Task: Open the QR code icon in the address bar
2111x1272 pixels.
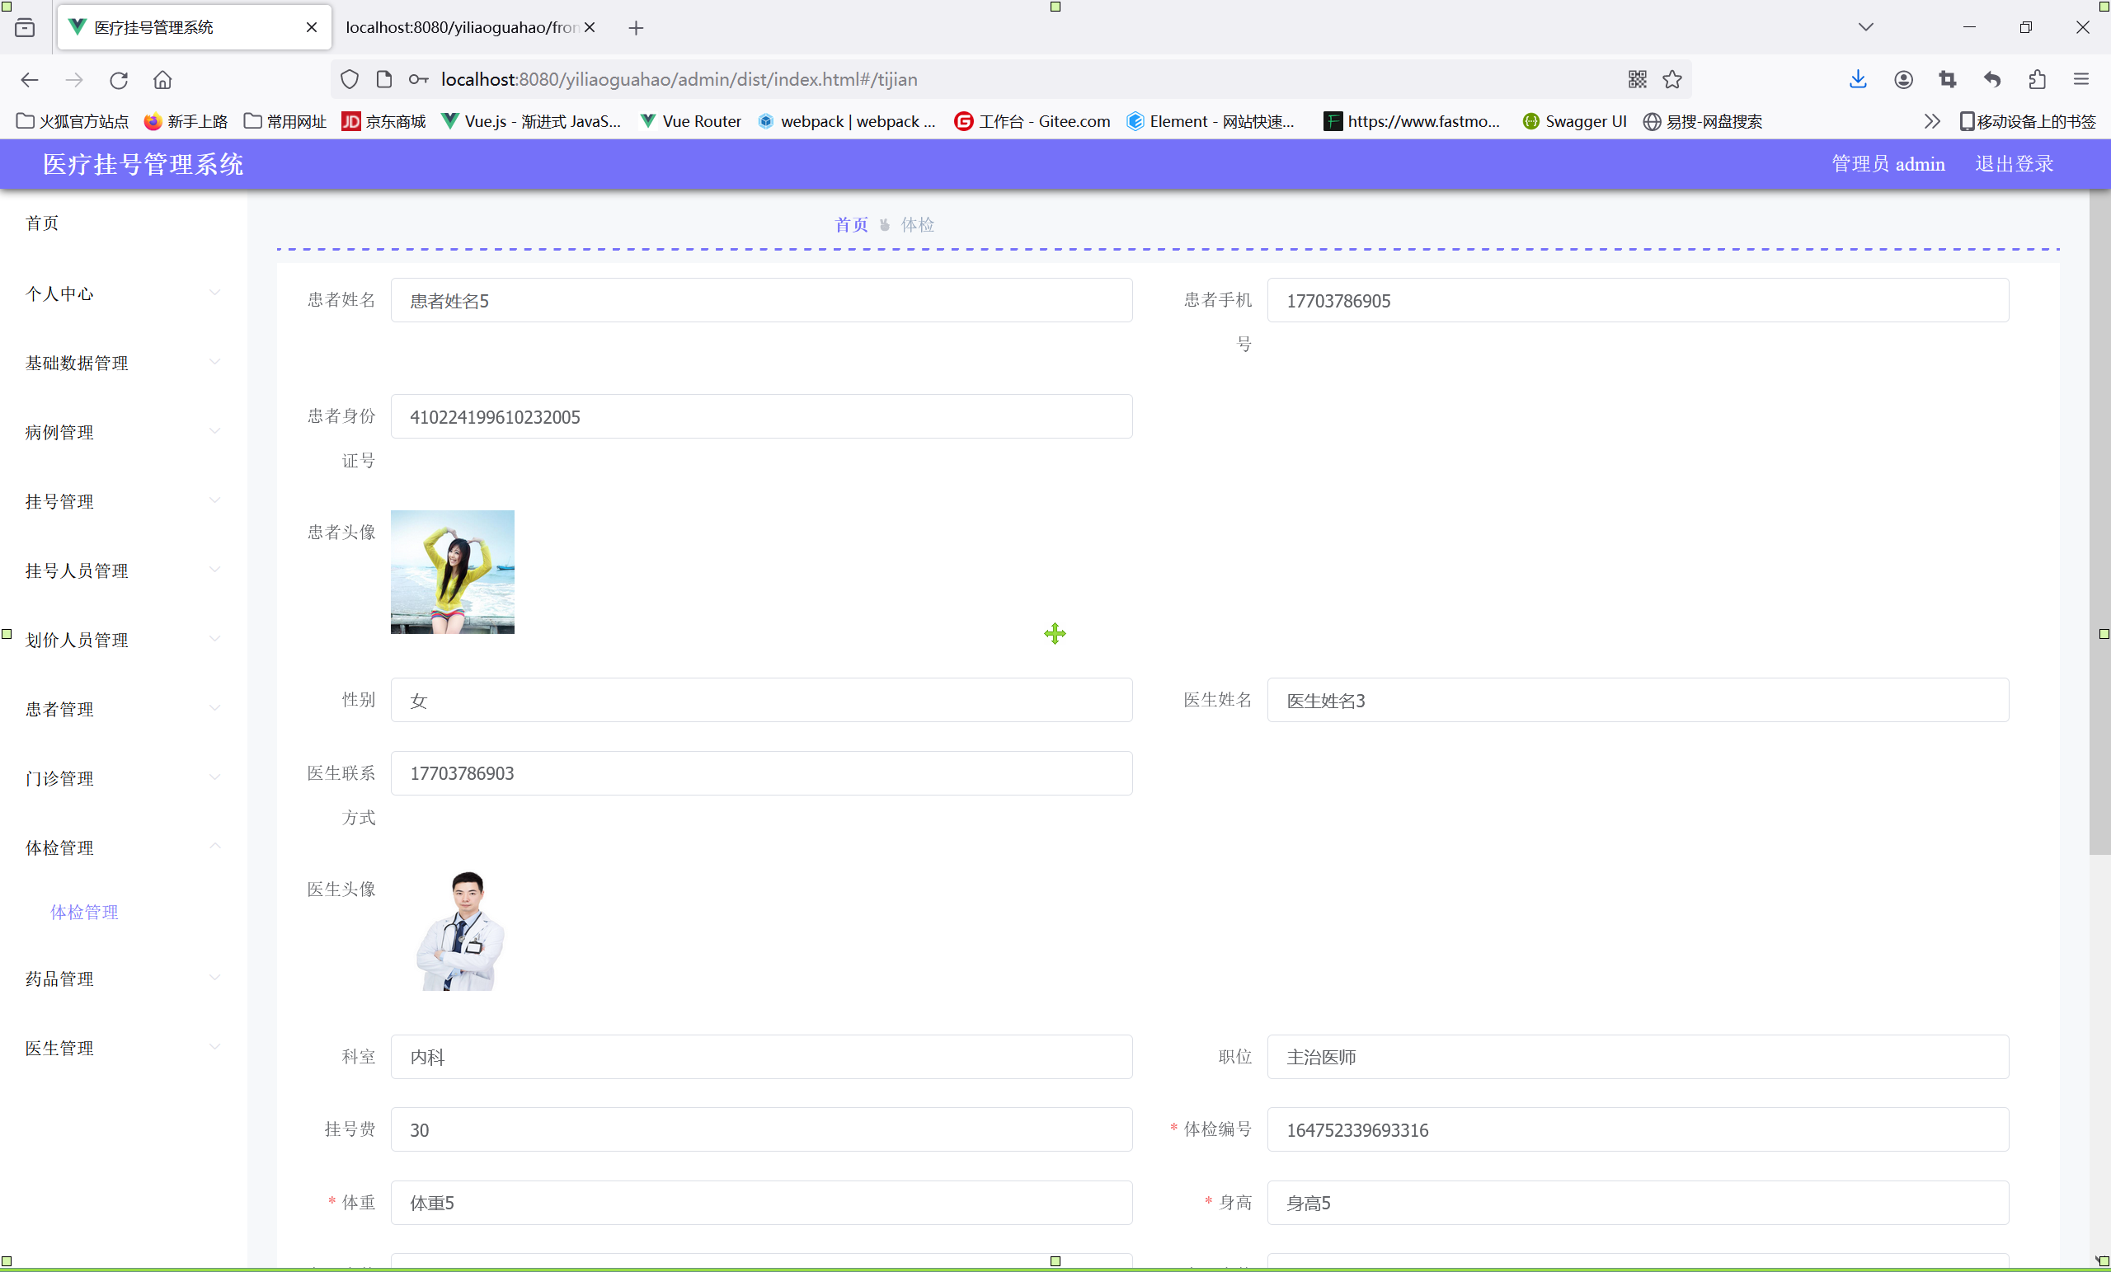Action: coord(1637,80)
